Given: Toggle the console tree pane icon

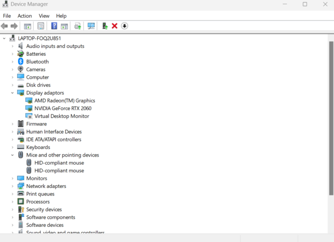Looking at the screenshot, I should (x=27, y=26).
